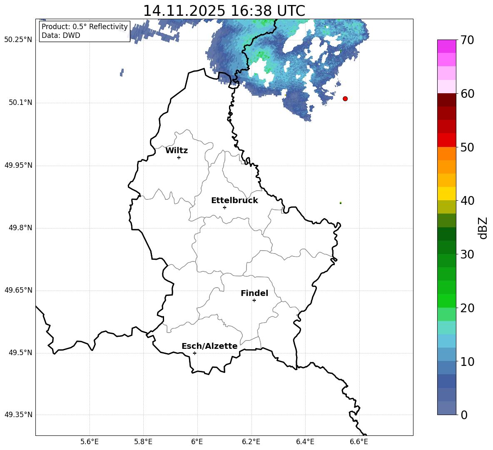Click the 49.95°N latitude label
This screenshot has height=450, width=493.
18,165
